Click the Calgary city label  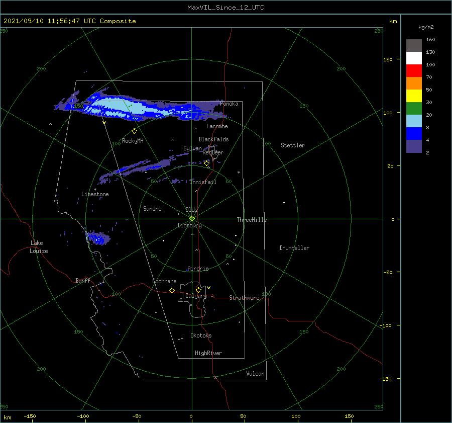(196, 296)
